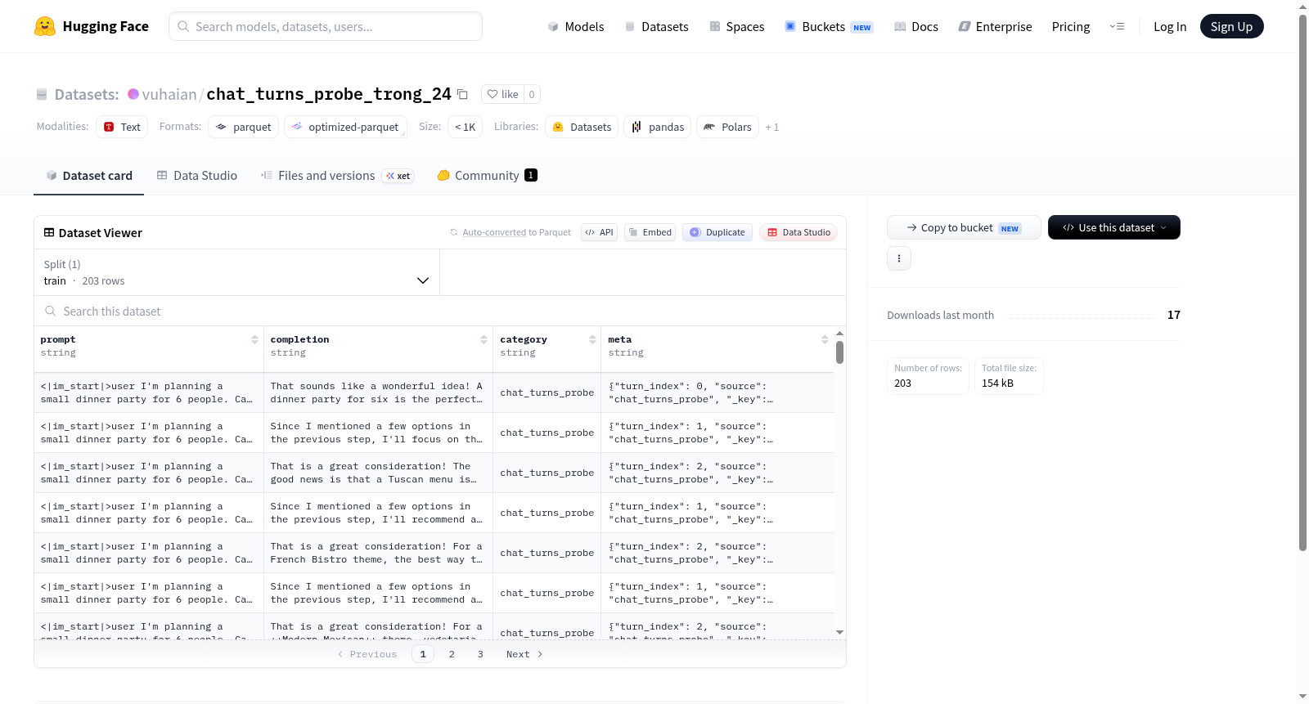Select the Polars library tag
Screen dimensions: 1309x704
pos(728,127)
